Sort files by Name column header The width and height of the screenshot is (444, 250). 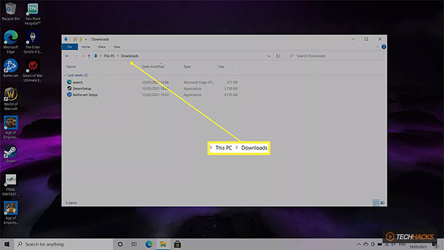[71, 66]
